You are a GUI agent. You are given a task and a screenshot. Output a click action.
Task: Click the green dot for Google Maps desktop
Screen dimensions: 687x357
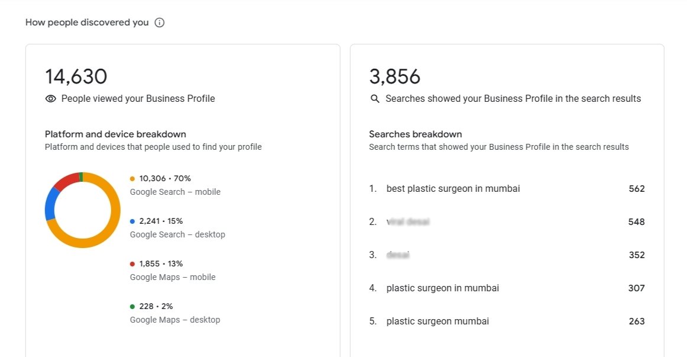tap(132, 306)
